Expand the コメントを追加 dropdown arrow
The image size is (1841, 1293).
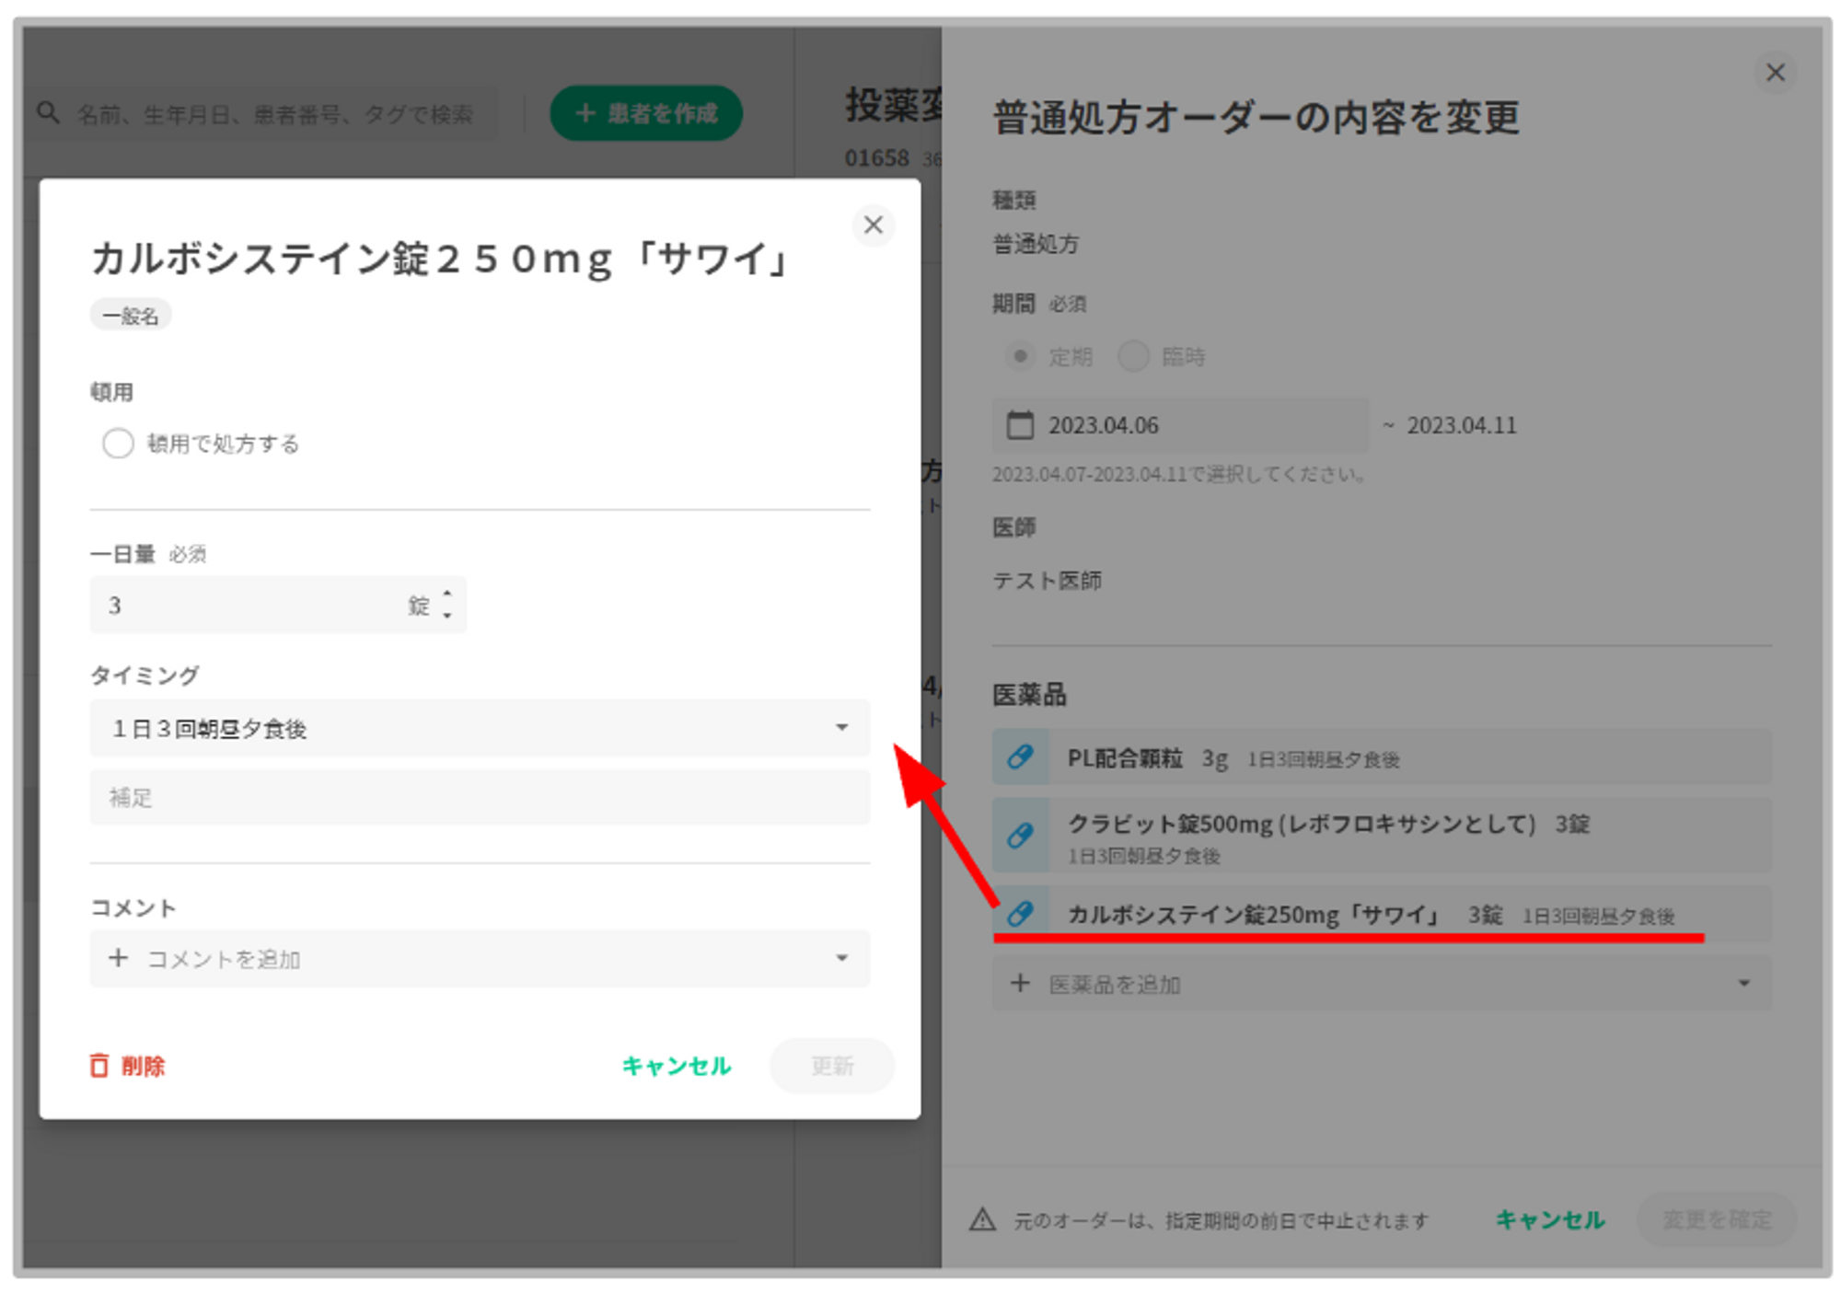841,958
